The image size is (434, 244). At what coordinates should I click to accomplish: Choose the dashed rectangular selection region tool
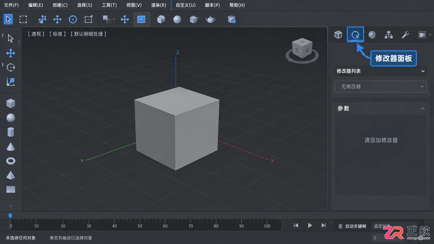point(23,20)
